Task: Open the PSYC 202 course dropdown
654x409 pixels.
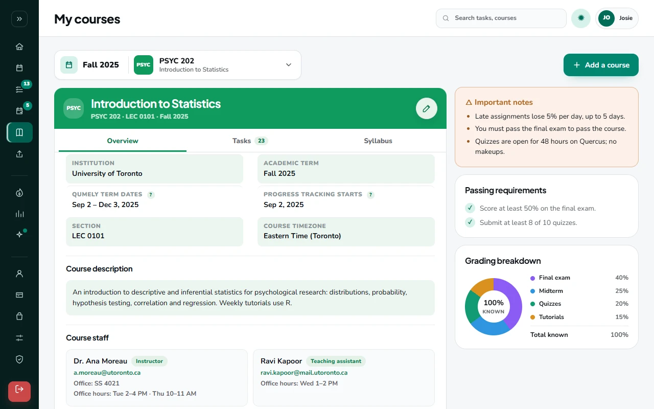Action: click(x=214, y=65)
